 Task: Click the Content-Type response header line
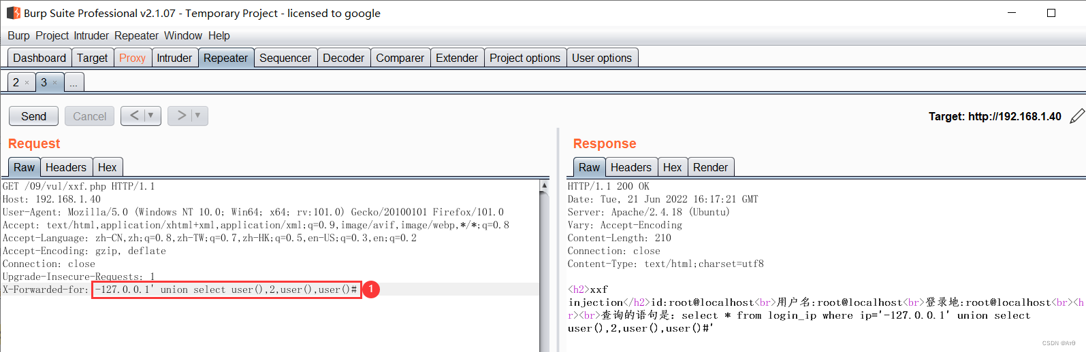(x=665, y=264)
